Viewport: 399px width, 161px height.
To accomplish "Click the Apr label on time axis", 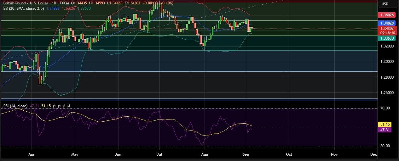I will 32,155.
